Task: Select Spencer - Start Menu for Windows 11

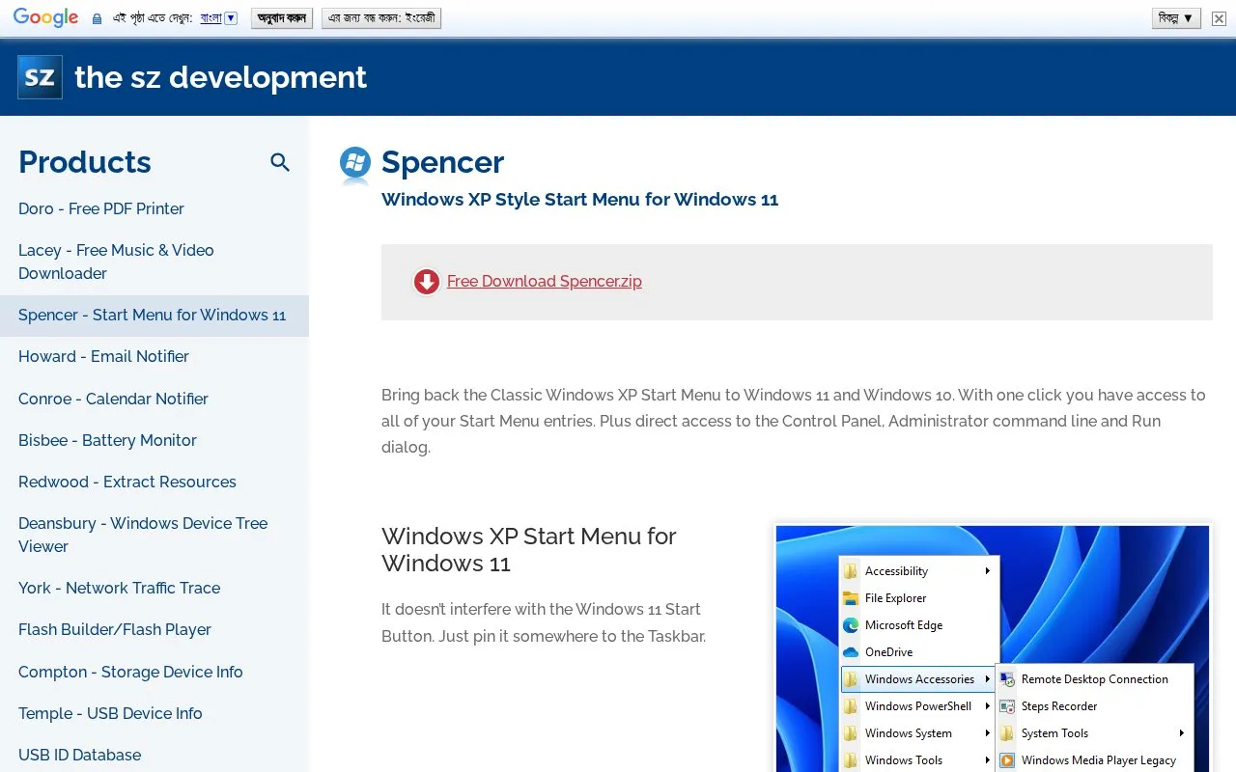Action: pyautogui.click(x=154, y=316)
